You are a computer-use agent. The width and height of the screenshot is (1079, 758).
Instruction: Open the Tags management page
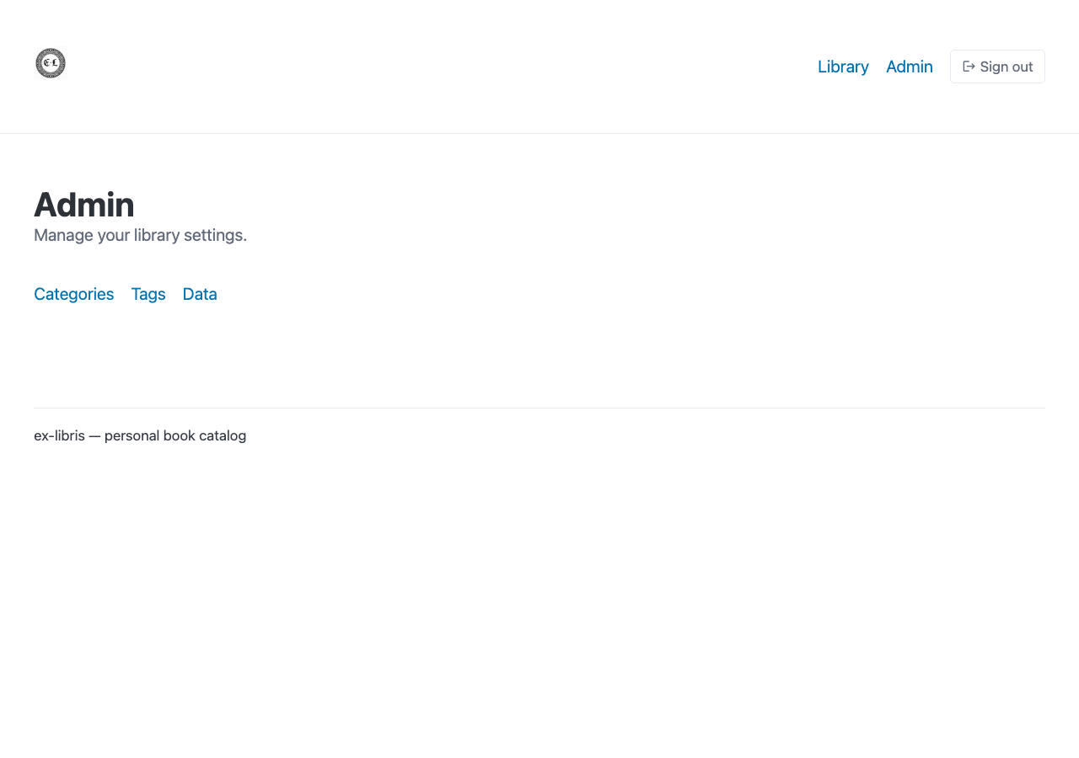click(x=148, y=294)
